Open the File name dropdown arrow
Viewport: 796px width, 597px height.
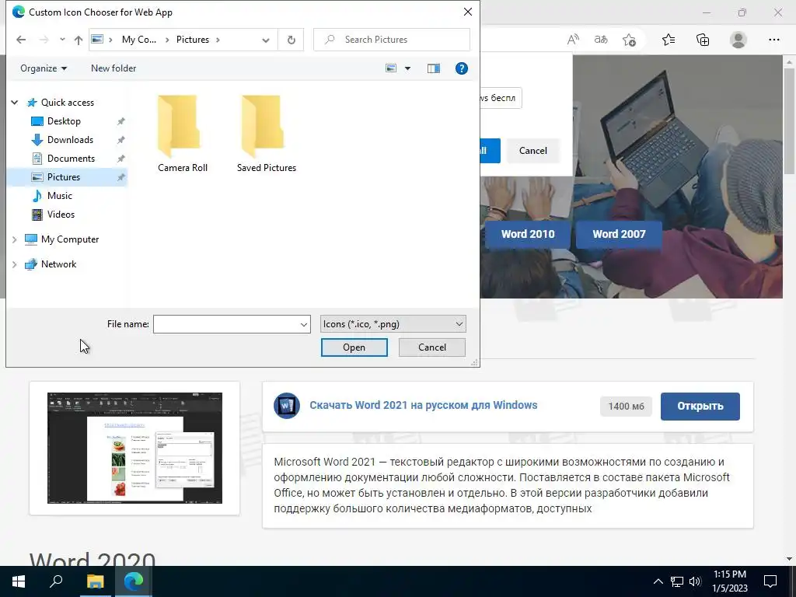click(x=304, y=324)
